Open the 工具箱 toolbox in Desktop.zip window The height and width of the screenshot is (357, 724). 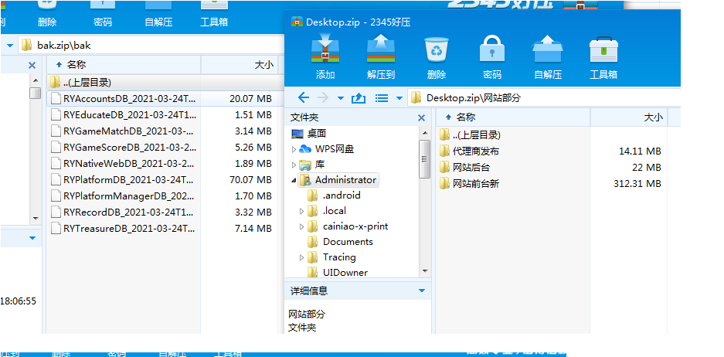(603, 57)
